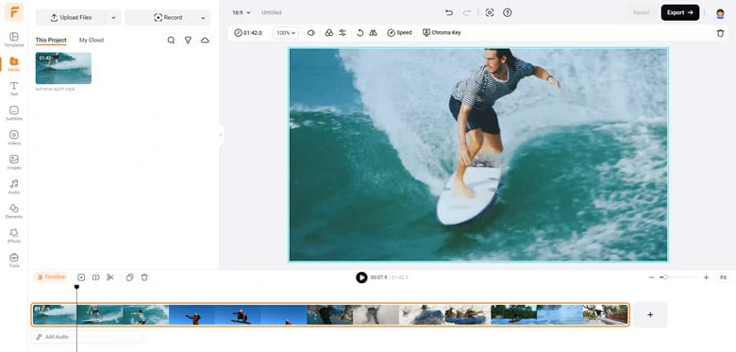
Task: Open the Subtitles sidebar panel
Action: point(14,113)
